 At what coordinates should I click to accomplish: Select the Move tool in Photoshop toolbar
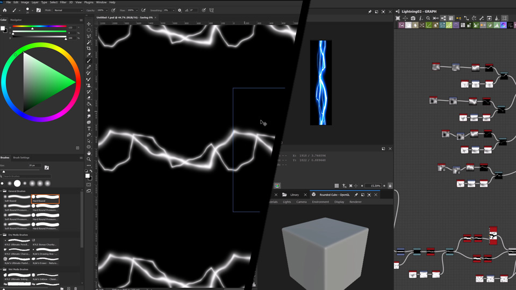pyautogui.click(x=89, y=24)
